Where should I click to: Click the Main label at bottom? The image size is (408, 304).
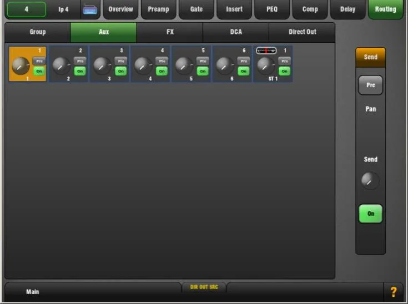point(33,292)
